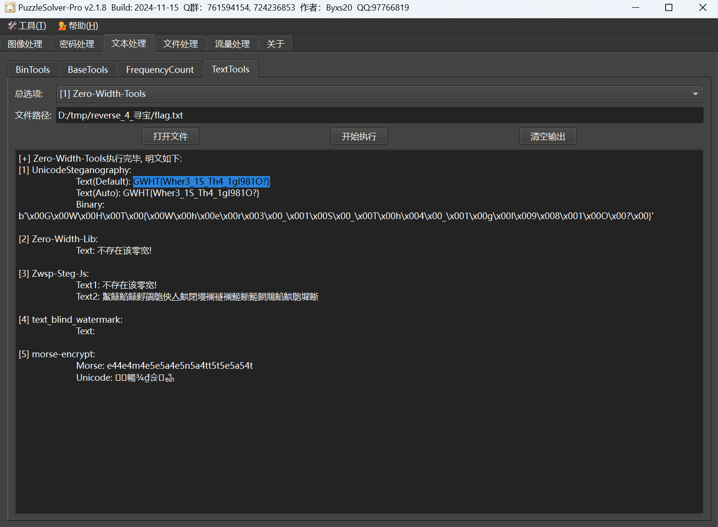Click the Text(Auto) result line
The image size is (718, 527).
[168, 193]
